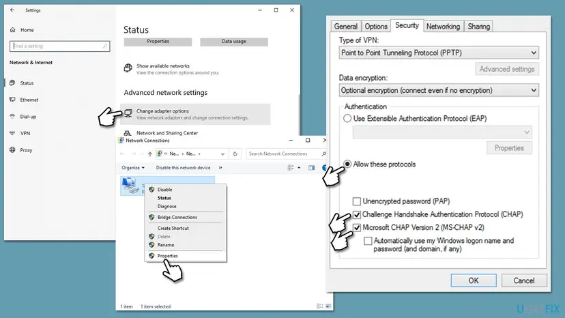Screen dimensions: 565x318
Task: Open the view options dropdown arrow
Action: (x=299, y=168)
